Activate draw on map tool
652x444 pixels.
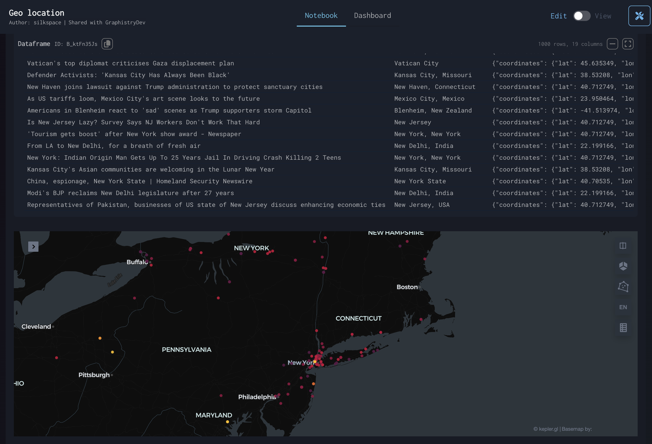click(623, 286)
